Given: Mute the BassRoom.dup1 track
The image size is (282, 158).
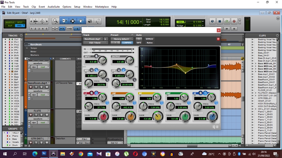Looking at the screenshot, I should pyautogui.click(x=47, y=87).
